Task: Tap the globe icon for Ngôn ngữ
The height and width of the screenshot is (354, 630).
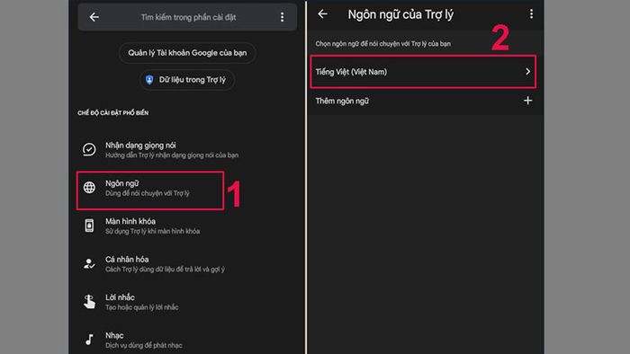Action: pos(89,187)
